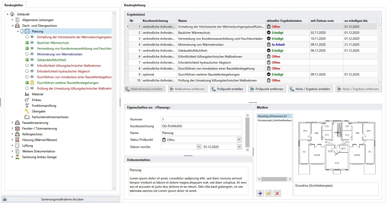Select radio button for Minimierung von Wärmebrücken
The height and width of the screenshot is (203, 387).
27,54
